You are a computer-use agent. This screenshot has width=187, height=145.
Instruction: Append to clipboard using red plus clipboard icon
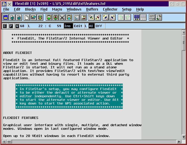pyautogui.click(x=55, y=18)
